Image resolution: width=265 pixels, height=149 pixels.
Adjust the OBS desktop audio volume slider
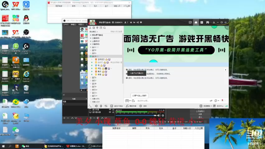(136, 116)
